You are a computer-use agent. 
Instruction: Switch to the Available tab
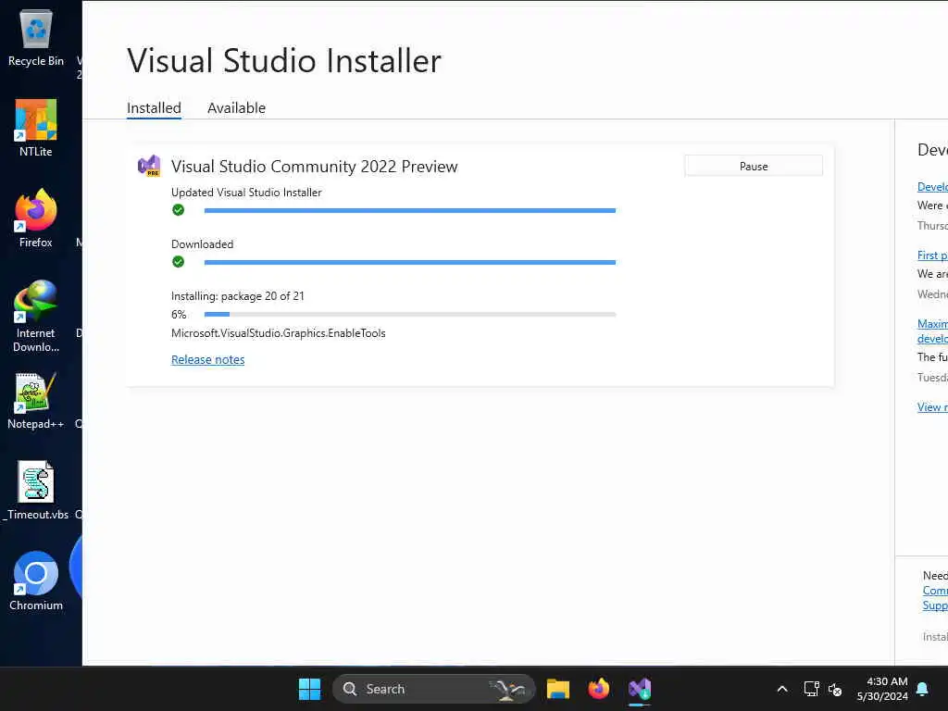(236, 107)
